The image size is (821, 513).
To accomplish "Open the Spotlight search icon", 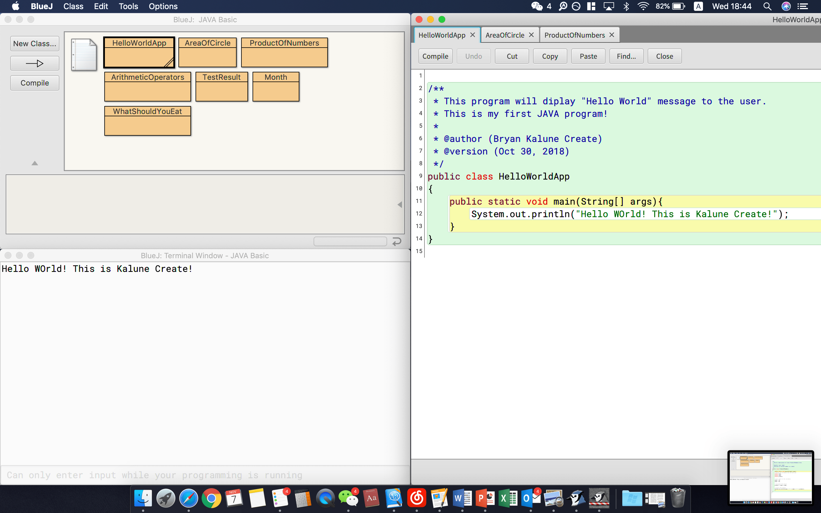I will click(767, 7).
